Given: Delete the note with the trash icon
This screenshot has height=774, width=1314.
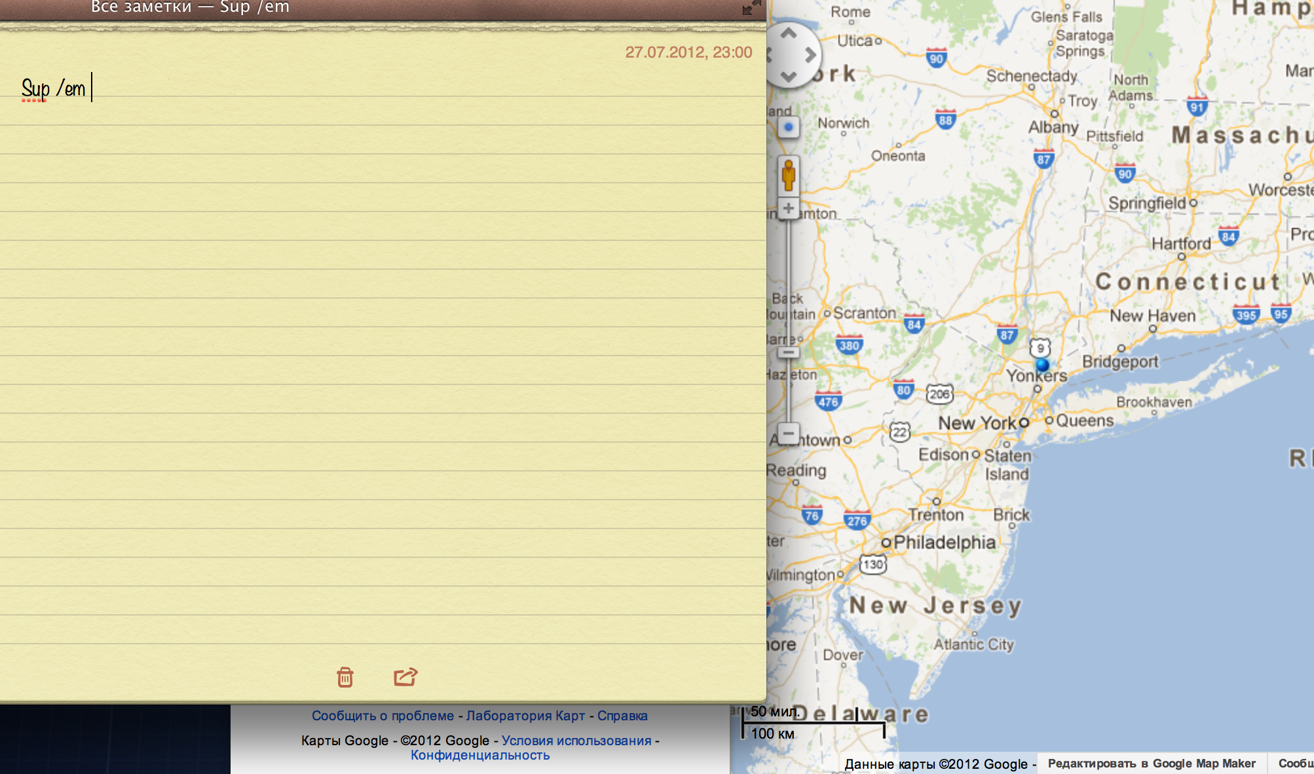Looking at the screenshot, I should [345, 676].
